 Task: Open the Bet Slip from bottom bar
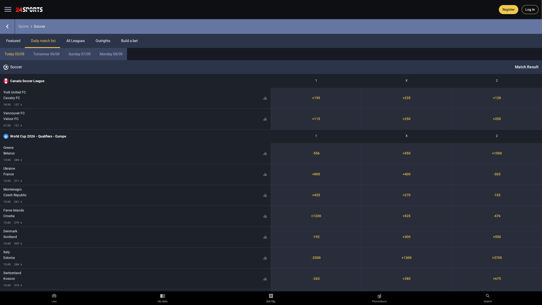[271, 298]
